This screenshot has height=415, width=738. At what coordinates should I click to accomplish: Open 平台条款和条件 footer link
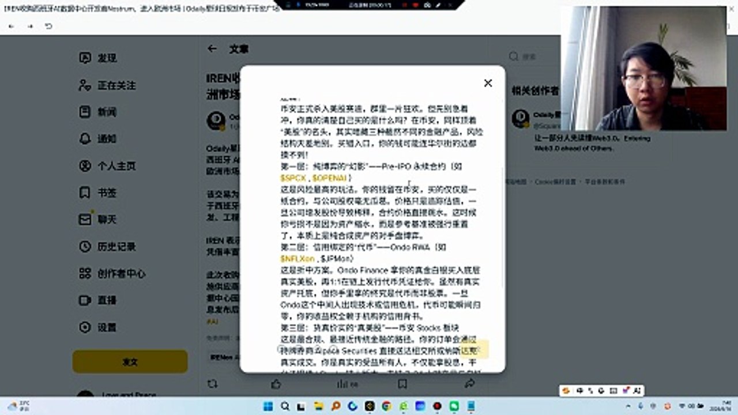pos(605,182)
